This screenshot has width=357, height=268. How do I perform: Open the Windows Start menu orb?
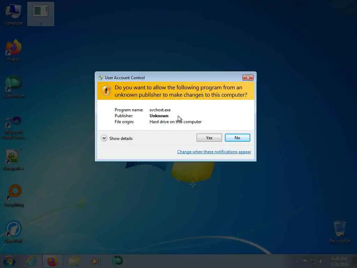(x=9, y=261)
